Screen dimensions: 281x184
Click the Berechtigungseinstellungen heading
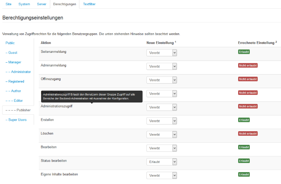point(33,18)
